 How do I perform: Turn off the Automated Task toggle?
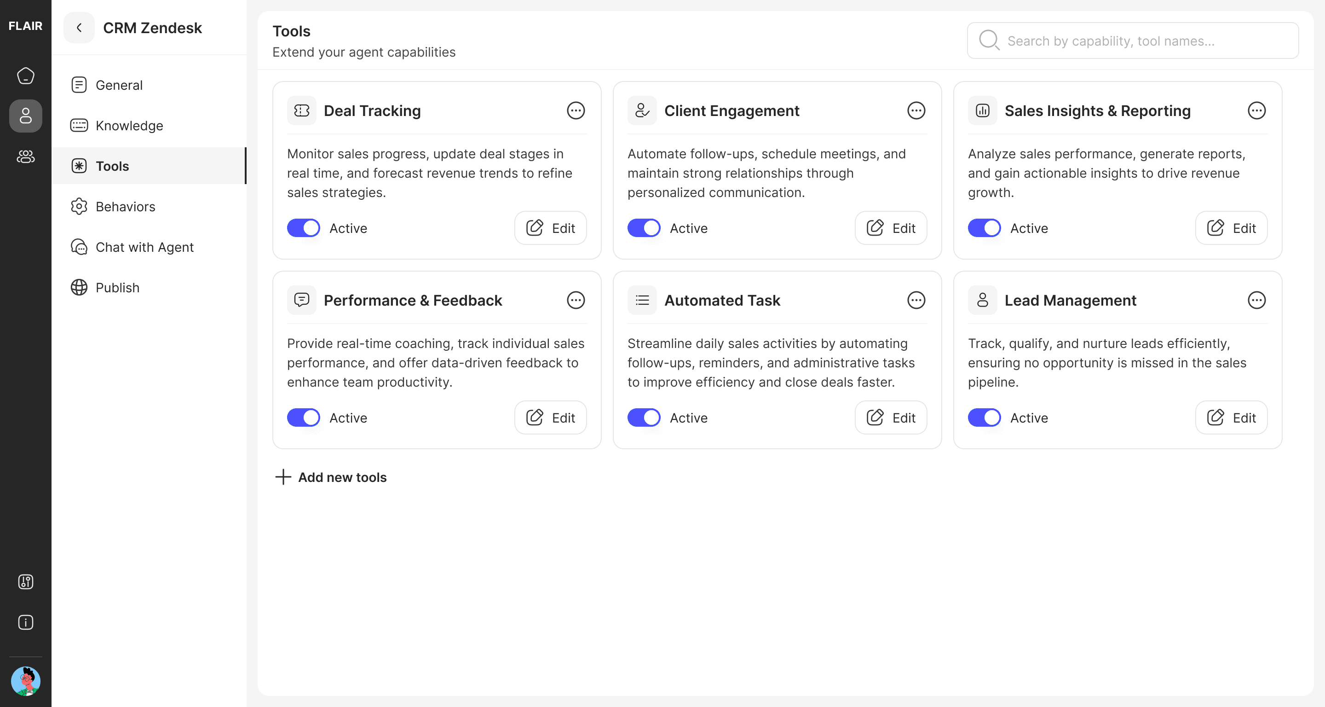pos(644,417)
